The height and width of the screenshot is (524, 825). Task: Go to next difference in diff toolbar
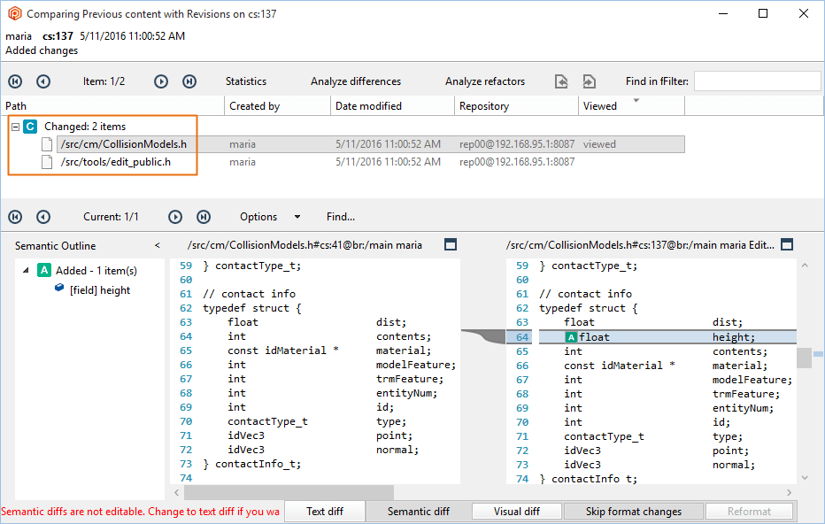(x=175, y=217)
